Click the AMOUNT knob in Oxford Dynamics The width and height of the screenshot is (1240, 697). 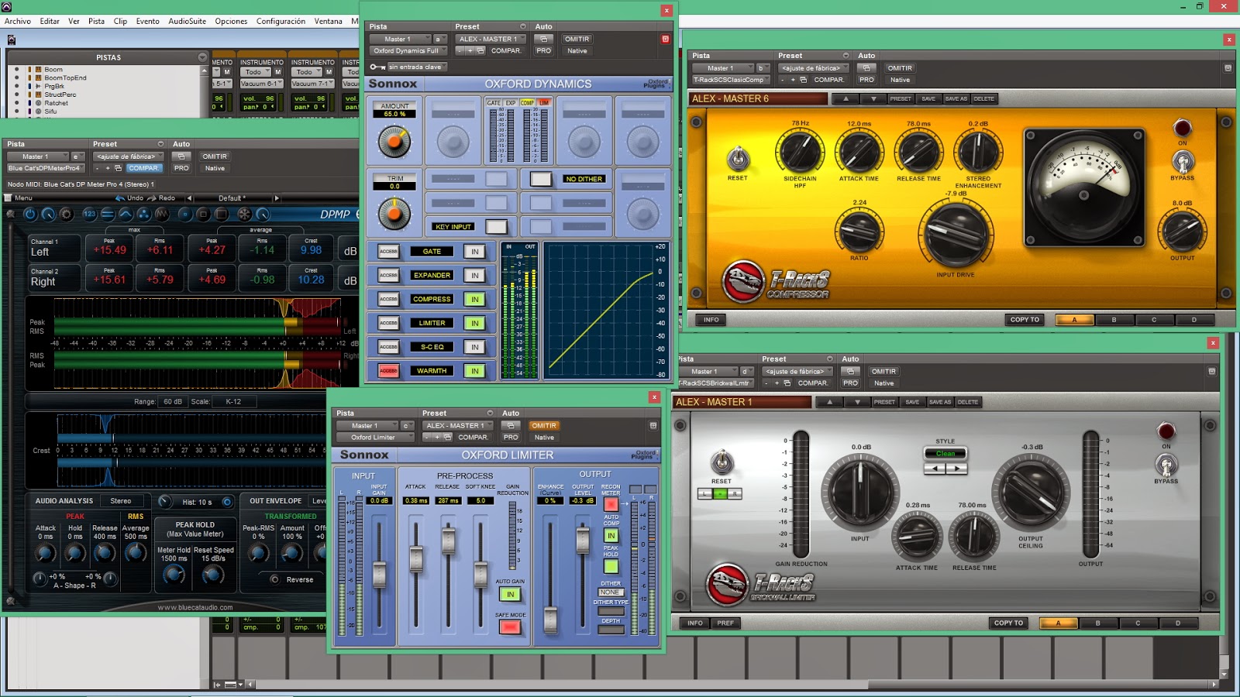(394, 142)
